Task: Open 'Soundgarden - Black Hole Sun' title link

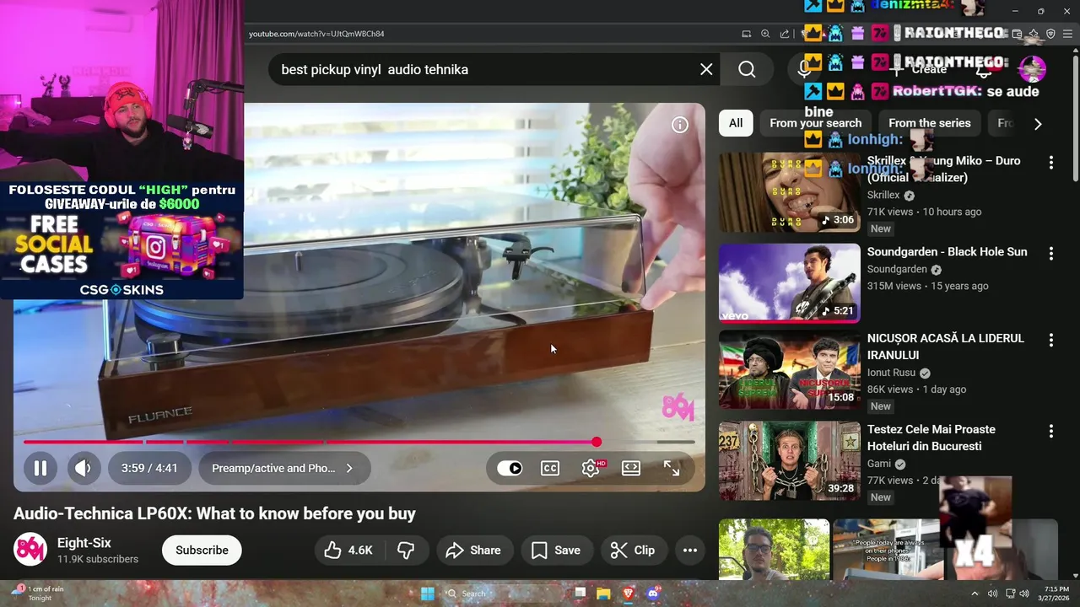Action: point(948,251)
